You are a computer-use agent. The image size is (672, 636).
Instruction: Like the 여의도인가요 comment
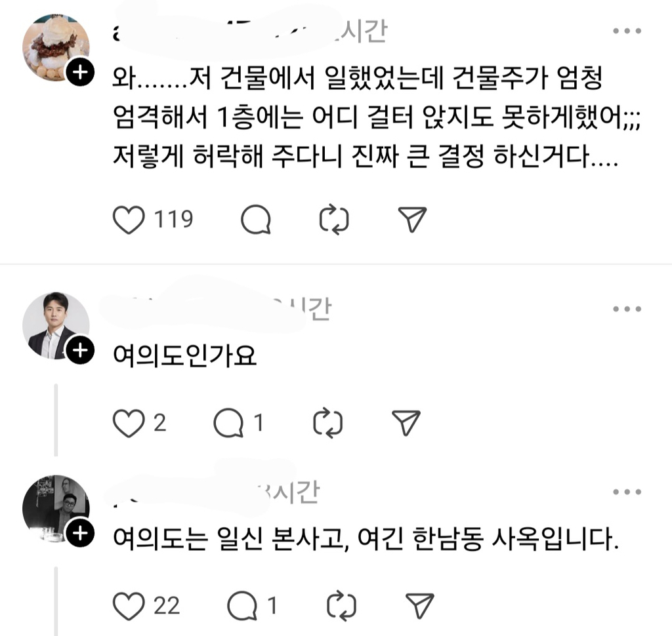click(x=129, y=424)
